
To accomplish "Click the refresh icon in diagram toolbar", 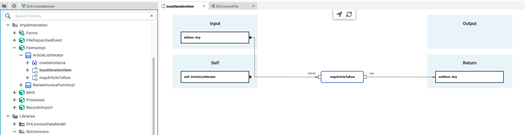I will [x=349, y=14].
